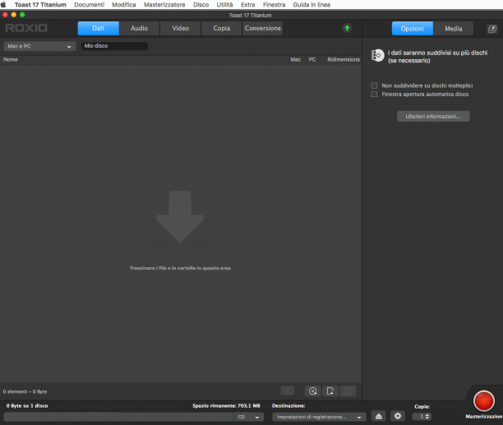Click the PC column header
Screen dimensions: 503x425
tap(312, 60)
